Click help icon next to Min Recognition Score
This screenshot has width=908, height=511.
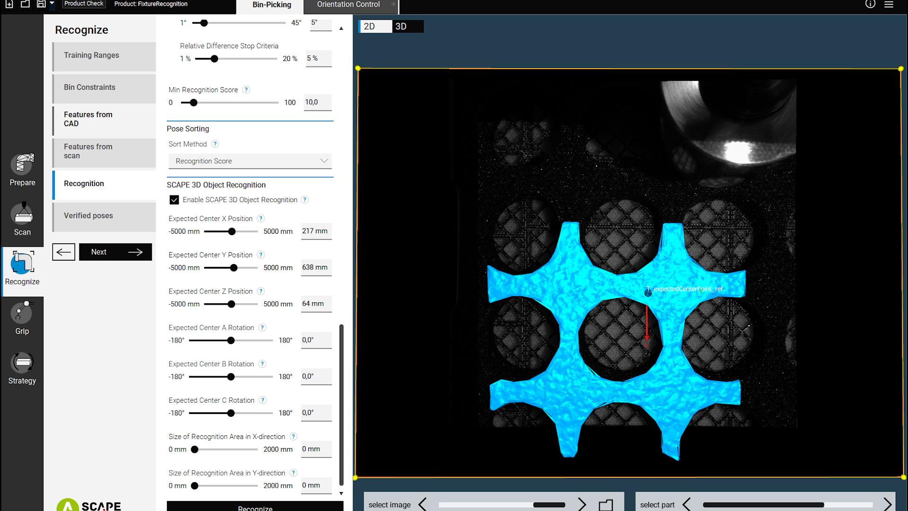point(246,90)
